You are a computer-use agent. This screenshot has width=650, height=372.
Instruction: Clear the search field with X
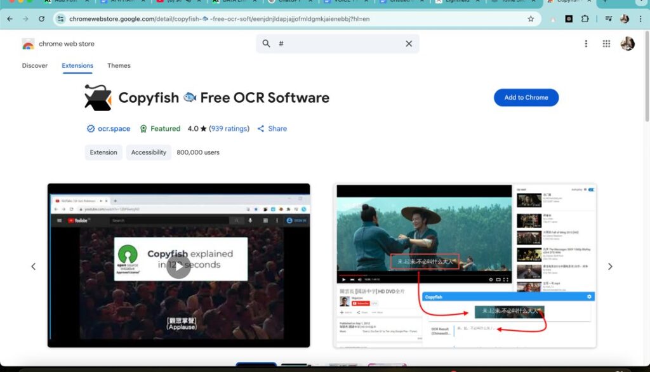(409, 44)
